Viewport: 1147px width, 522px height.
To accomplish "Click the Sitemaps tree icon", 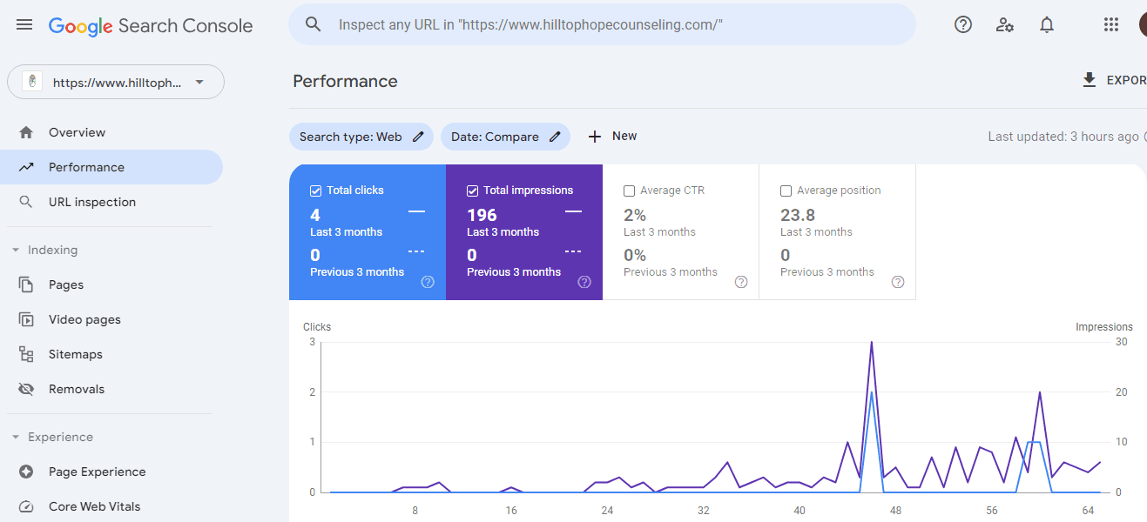I will click(26, 354).
